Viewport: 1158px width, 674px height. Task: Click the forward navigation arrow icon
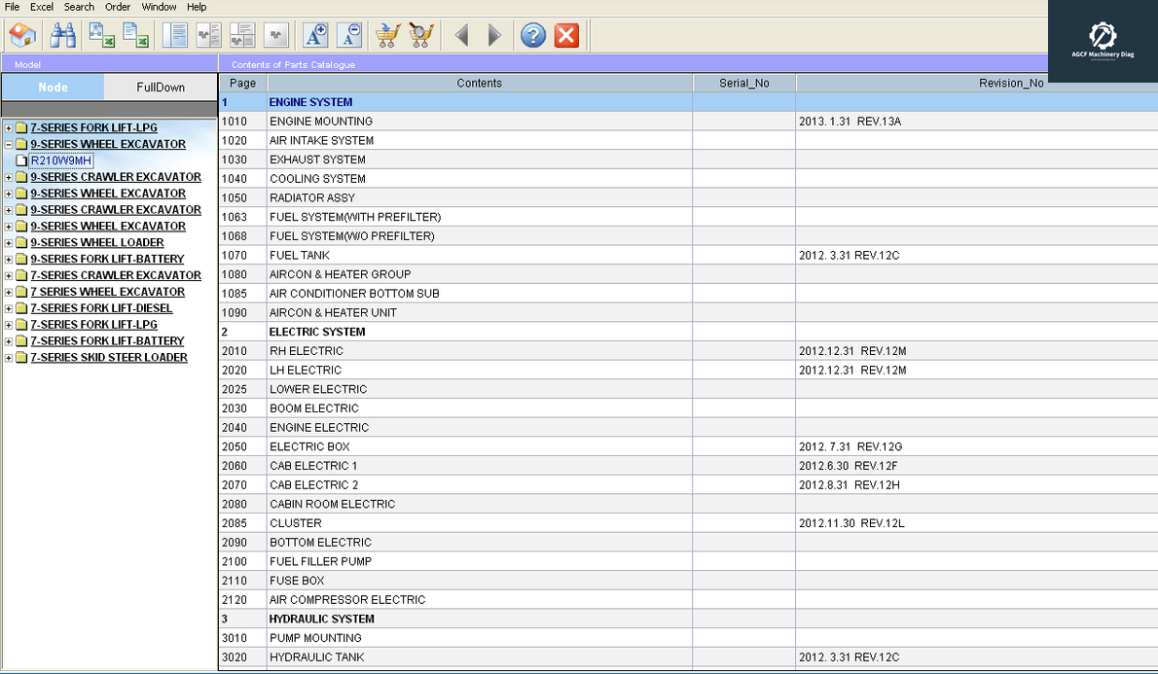[494, 35]
